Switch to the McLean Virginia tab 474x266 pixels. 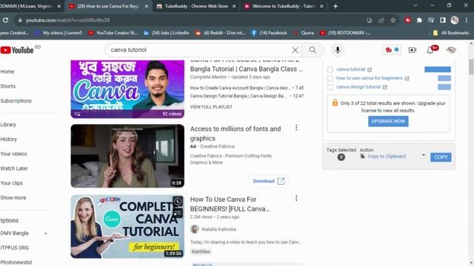point(30,6)
